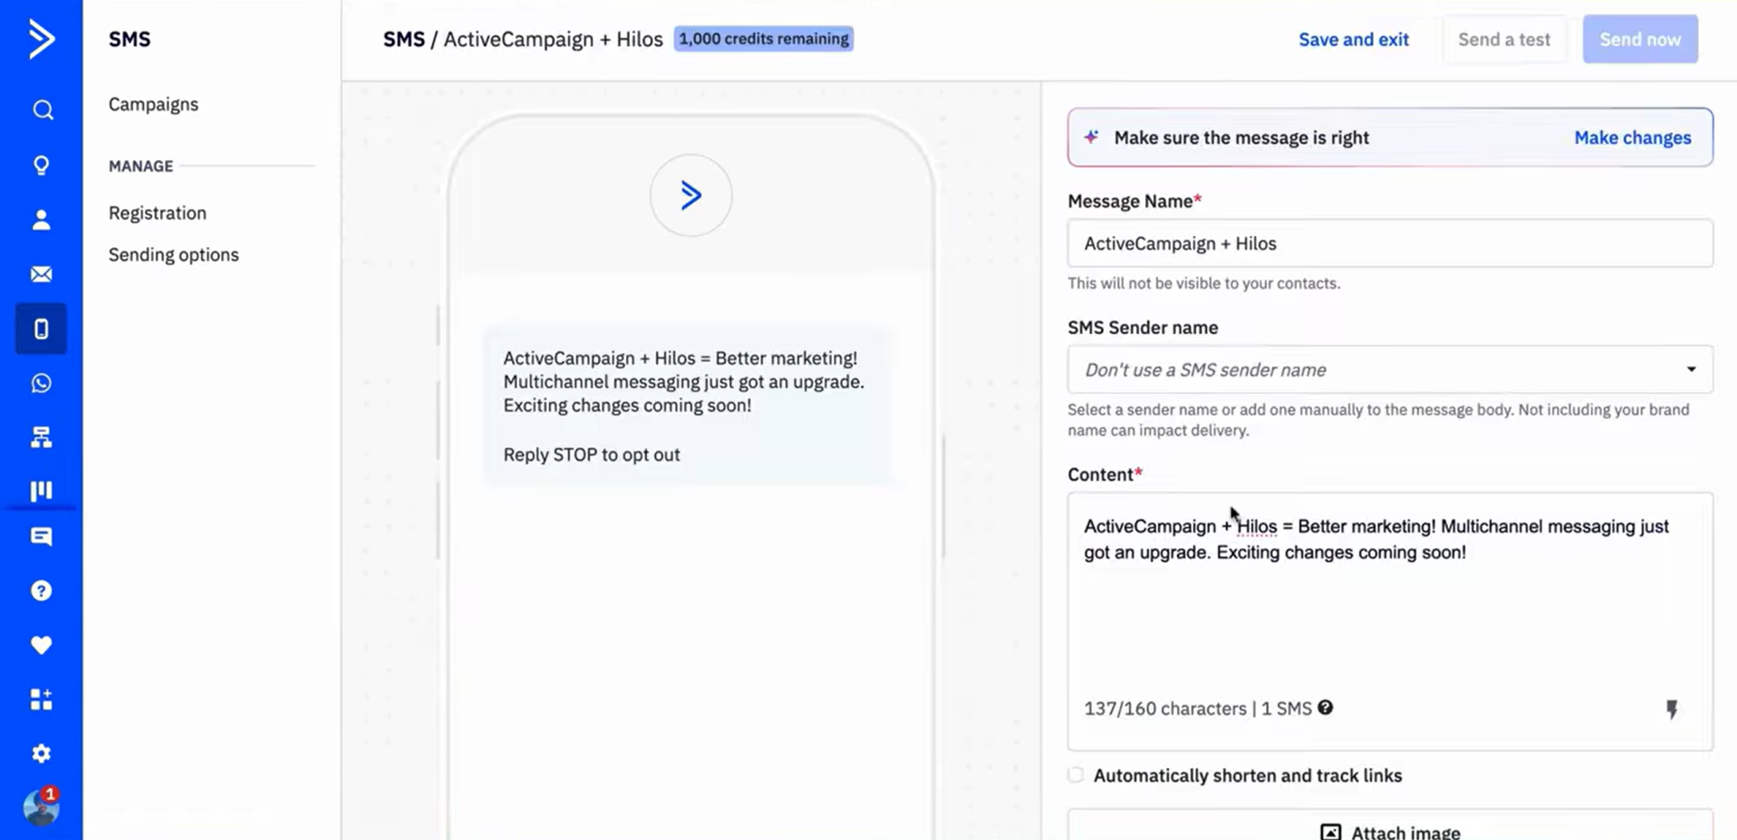Viewport: 1737px width, 840px height.
Task: Open Apps grid-plus icon in sidebar
Action: (42, 699)
